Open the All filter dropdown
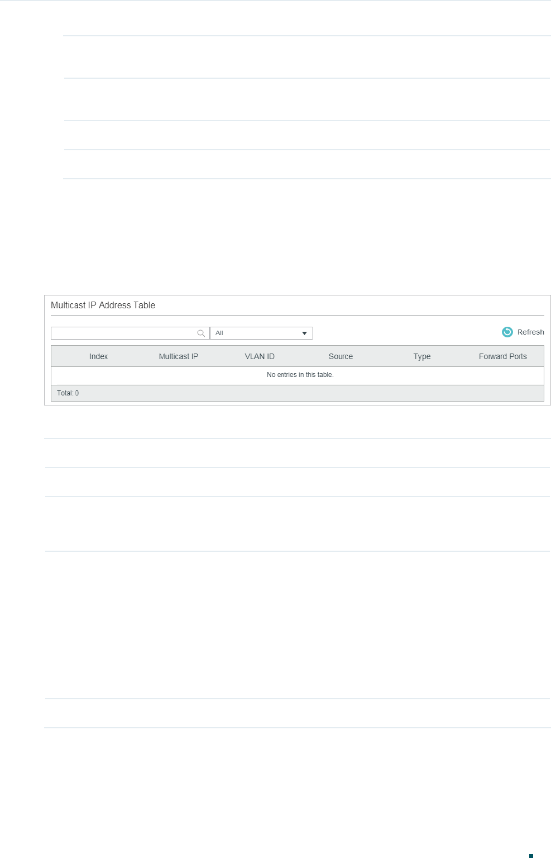Viewport: 551px width, 859px height. click(261, 333)
